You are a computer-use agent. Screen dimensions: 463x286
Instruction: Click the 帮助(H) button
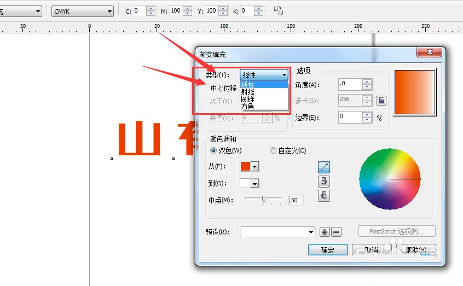pyautogui.click(x=416, y=250)
